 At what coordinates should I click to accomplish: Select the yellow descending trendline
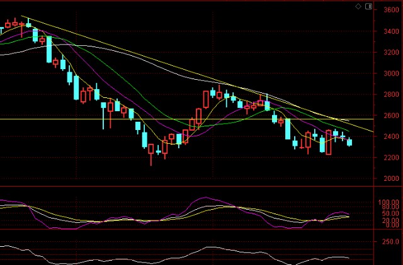tap(126, 50)
